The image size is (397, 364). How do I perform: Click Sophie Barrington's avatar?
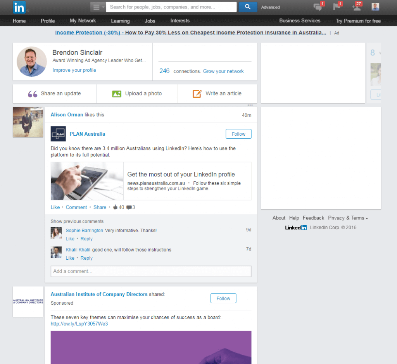[x=56, y=233]
